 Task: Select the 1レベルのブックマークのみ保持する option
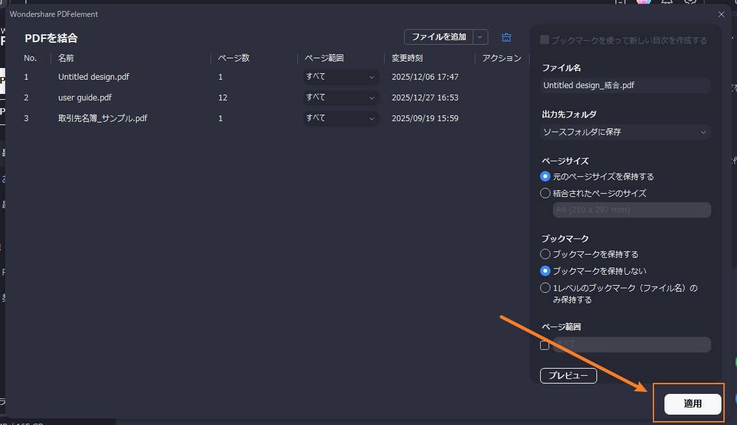click(545, 288)
